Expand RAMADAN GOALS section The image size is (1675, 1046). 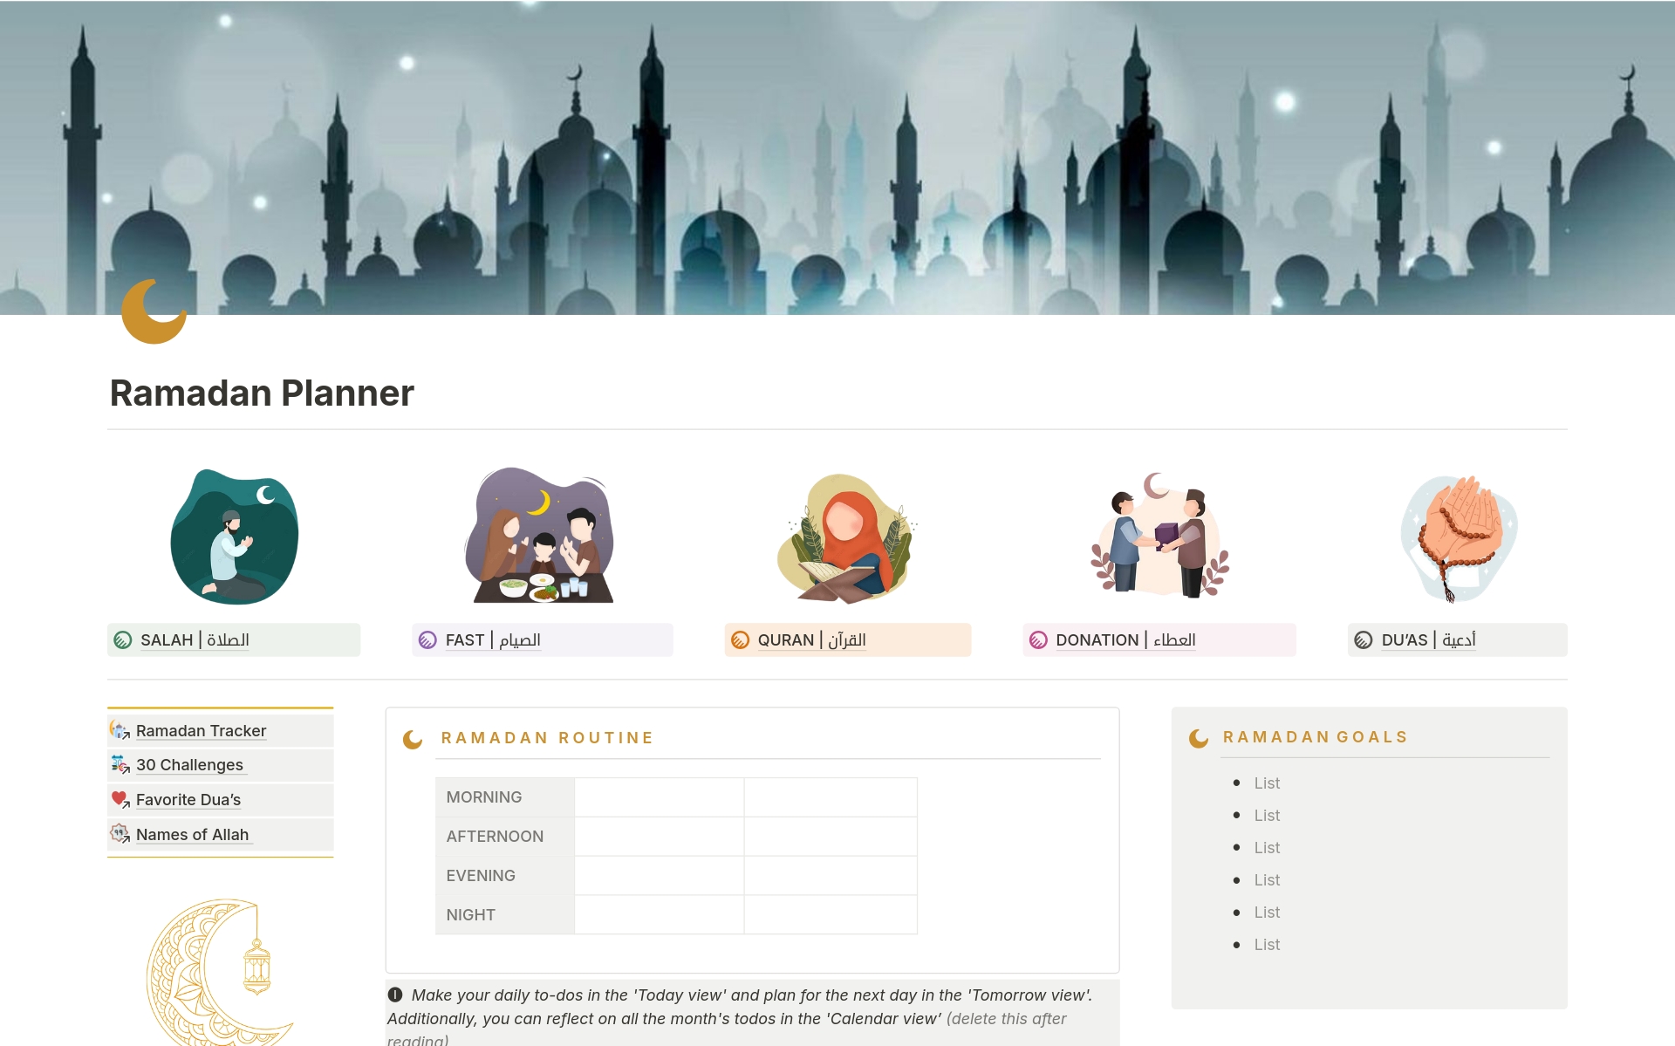1317,736
